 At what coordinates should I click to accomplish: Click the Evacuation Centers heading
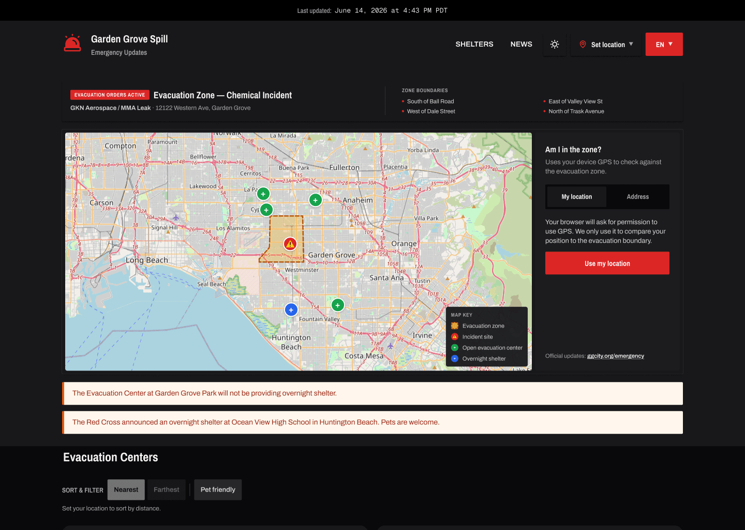[111, 458]
